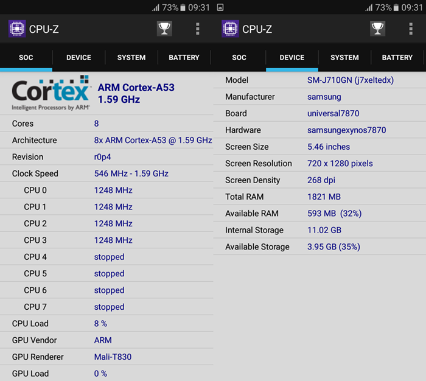Tap Manufacturer value samsung

coord(324,97)
